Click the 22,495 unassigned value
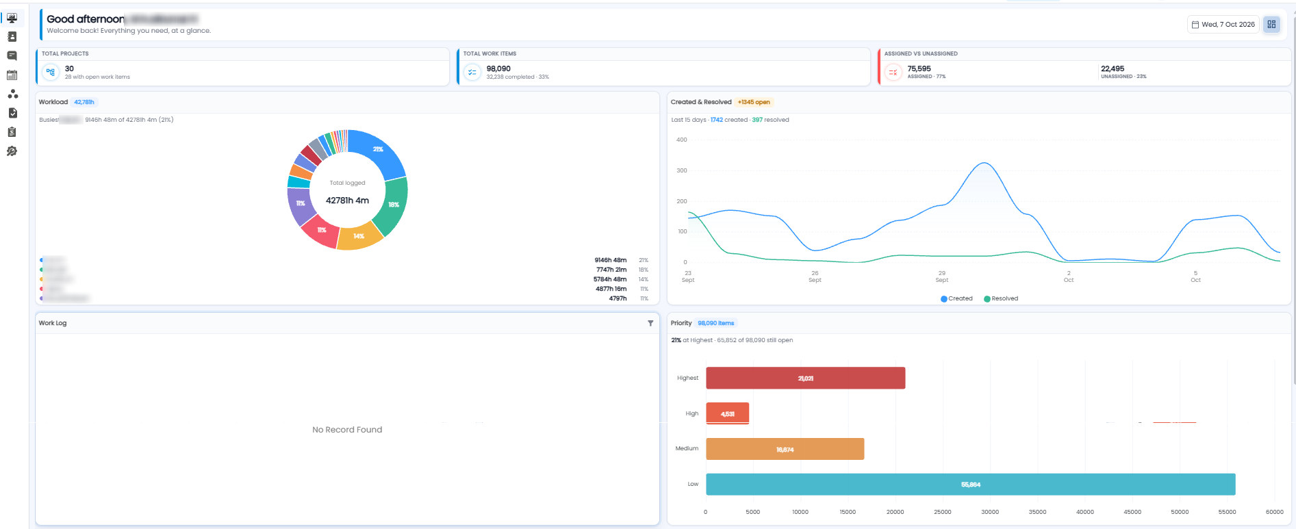This screenshot has width=1296, height=529. [1113, 68]
